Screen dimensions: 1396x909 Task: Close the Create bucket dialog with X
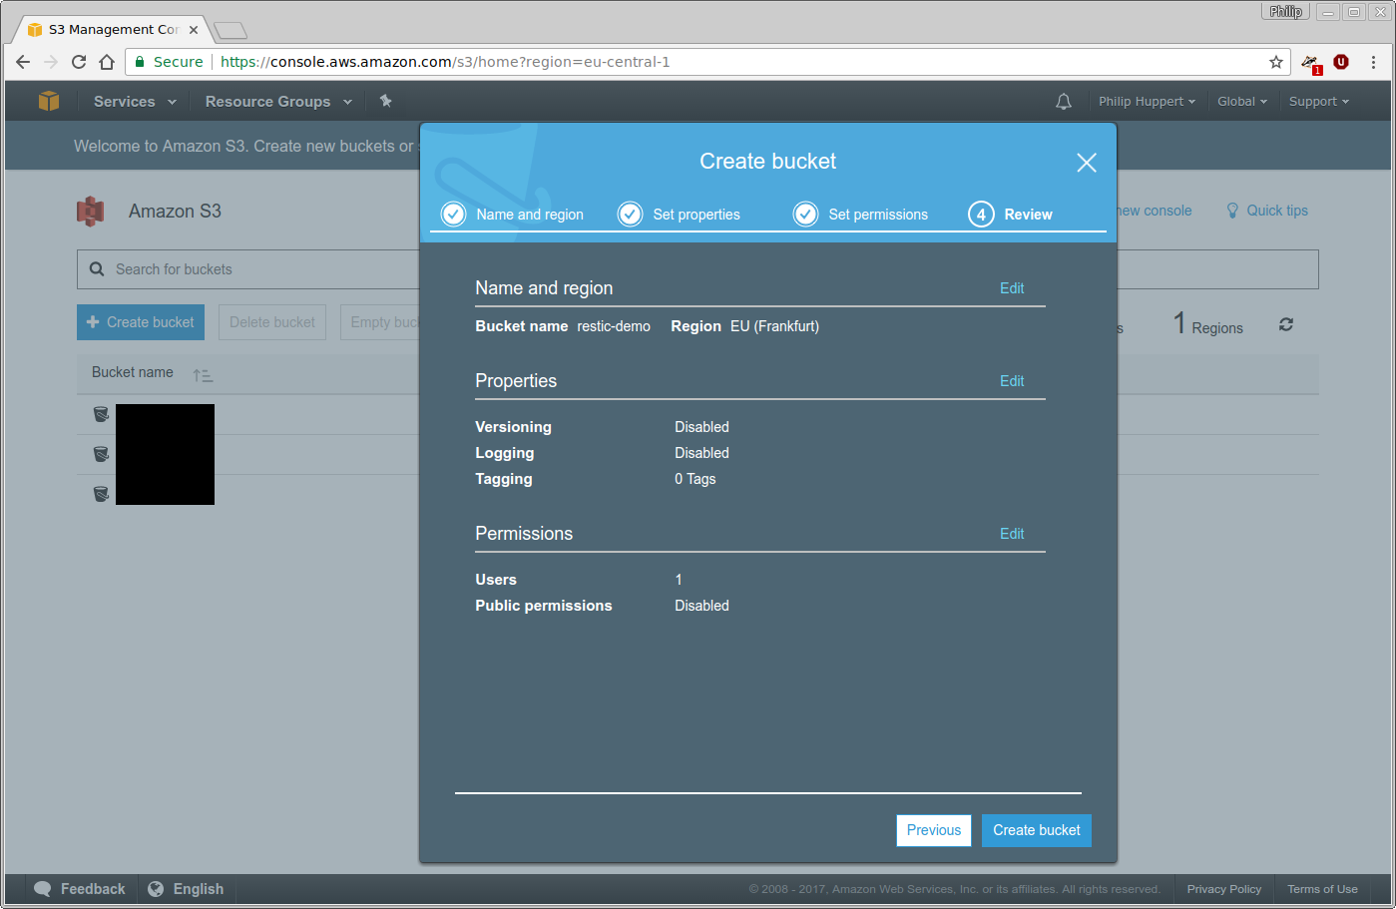(x=1086, y=163)
